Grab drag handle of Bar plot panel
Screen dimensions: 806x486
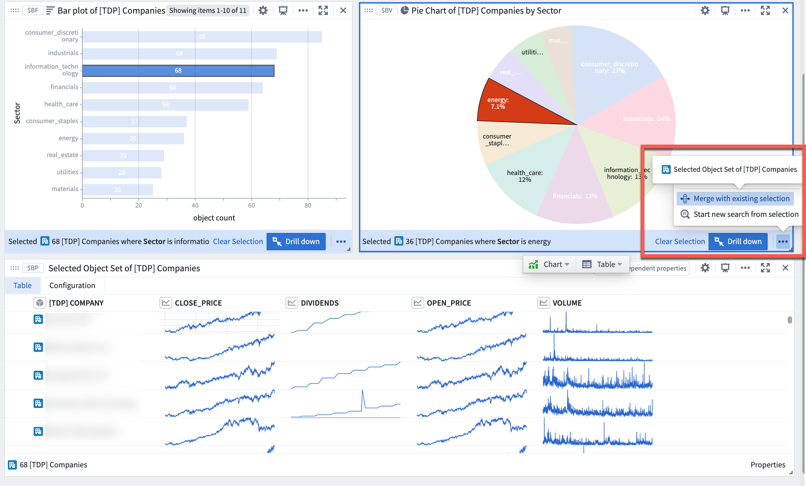tap(15, 11)
